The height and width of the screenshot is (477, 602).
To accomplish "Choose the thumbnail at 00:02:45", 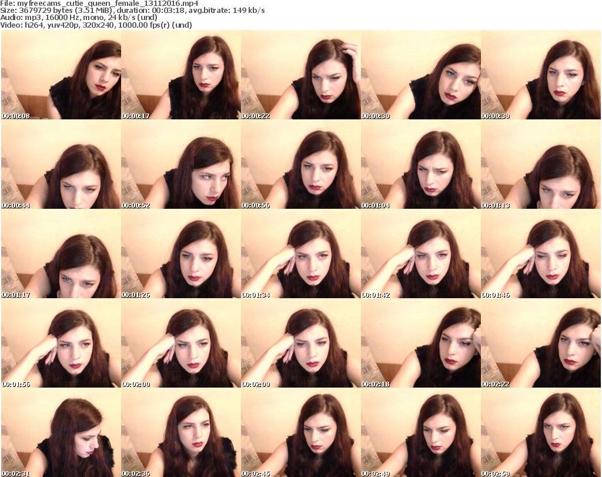I will click(x=301, y=433).
